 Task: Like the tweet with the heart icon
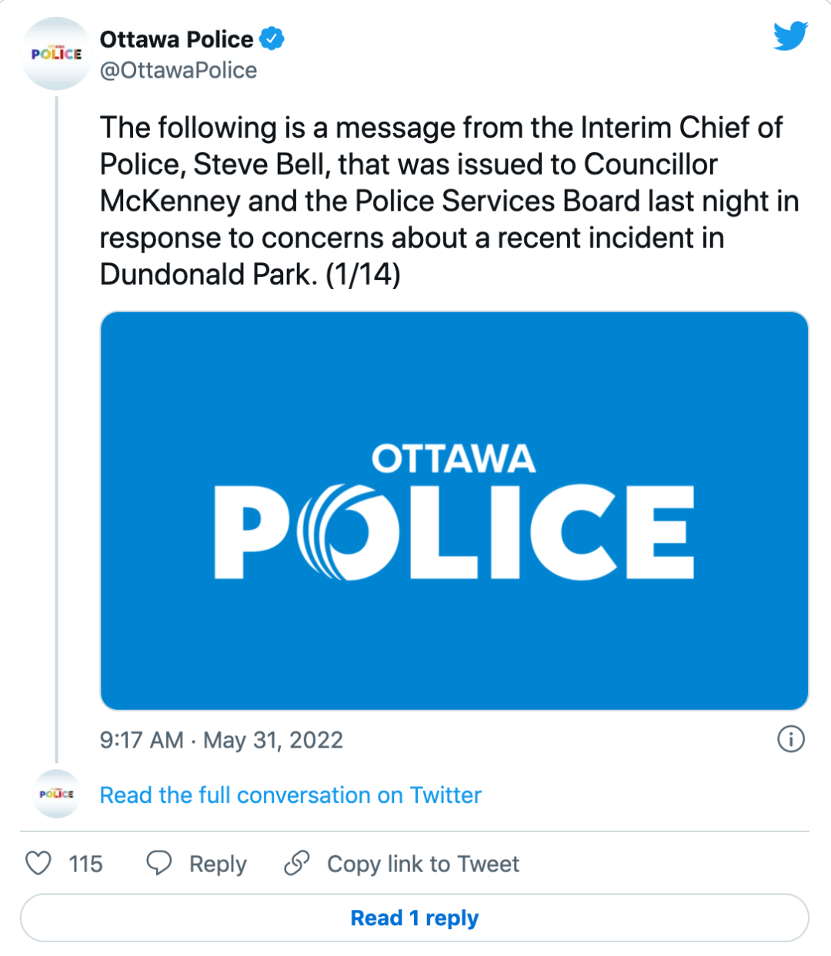pyautogui.click(x=38, y=863)
